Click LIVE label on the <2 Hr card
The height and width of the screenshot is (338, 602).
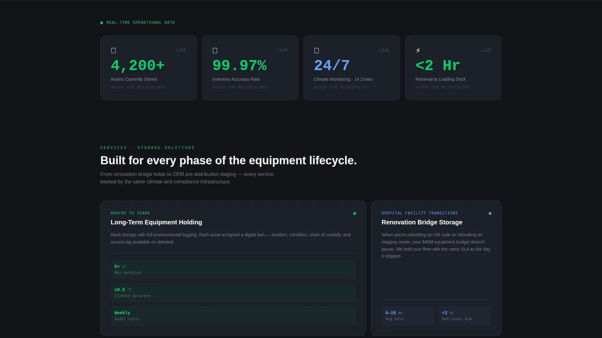pos(486,50)
